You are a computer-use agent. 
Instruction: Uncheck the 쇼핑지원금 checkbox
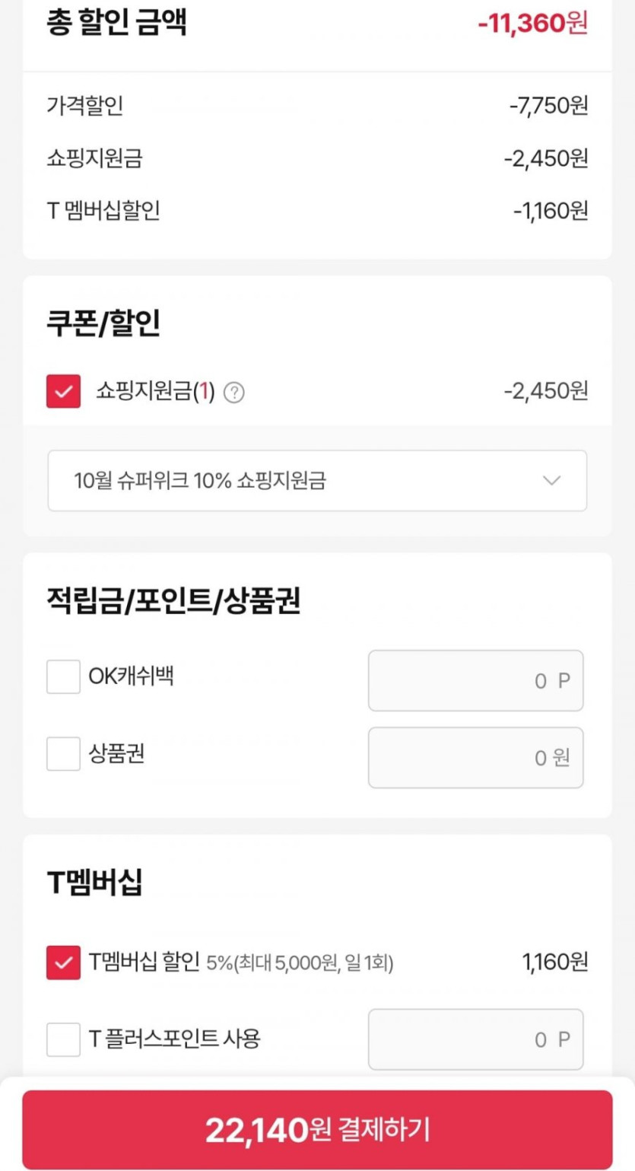point(63,392)
